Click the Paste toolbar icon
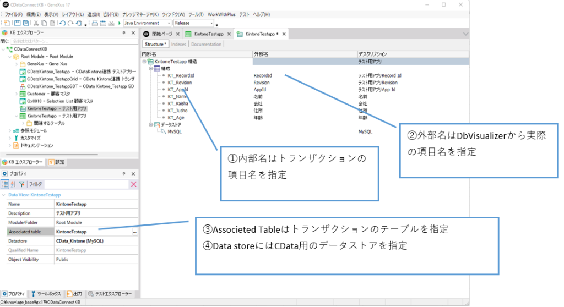 coord(52,23)
